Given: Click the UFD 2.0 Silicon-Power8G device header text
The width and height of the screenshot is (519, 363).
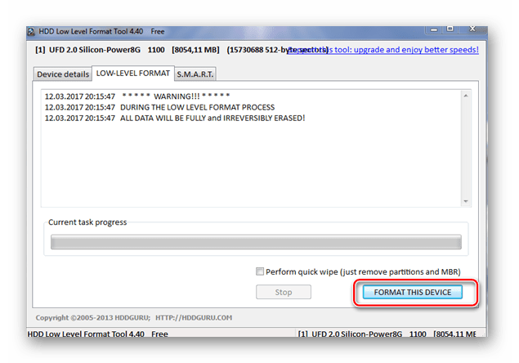Looking at the screenshot, I should click(x=95, y=50).
